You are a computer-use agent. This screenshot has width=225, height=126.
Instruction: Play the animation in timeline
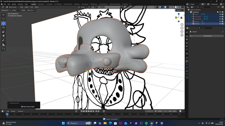pos(88,111)
